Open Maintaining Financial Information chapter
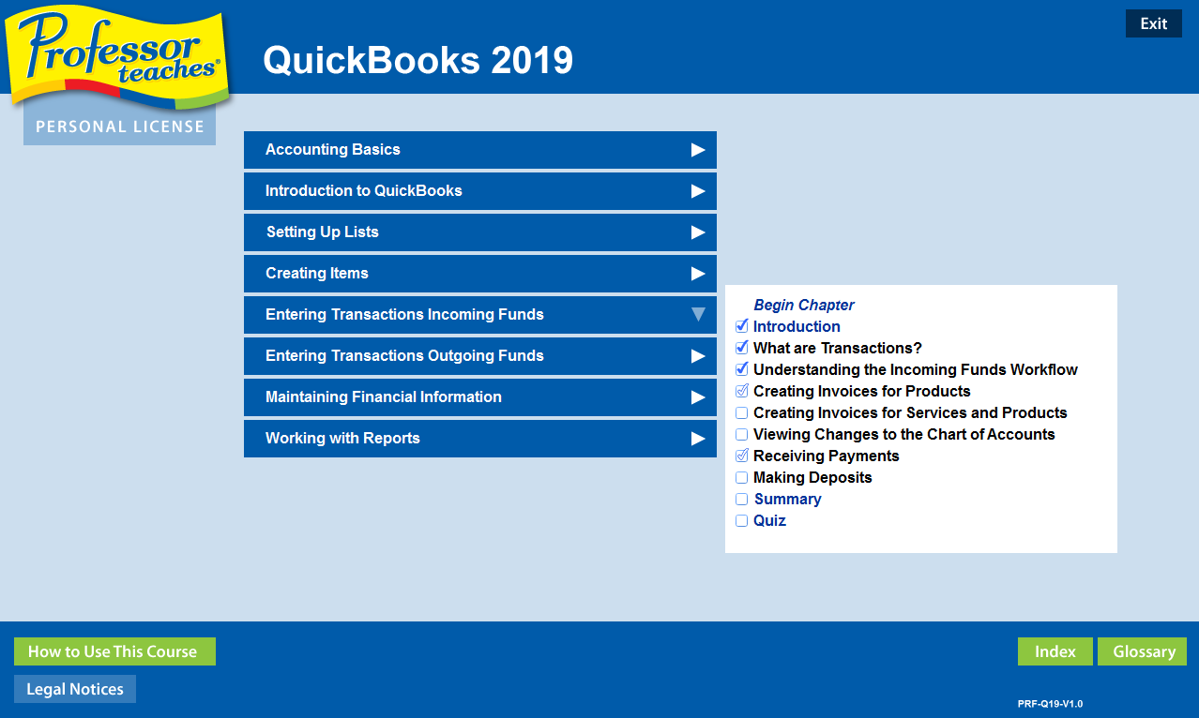Viewport: 1199px width, 718px height. [x=480, y=397]
